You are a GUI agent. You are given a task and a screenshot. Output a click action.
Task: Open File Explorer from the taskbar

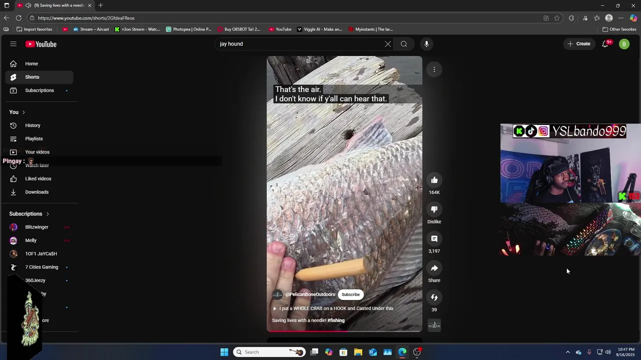pyautogui.click(x=358, y=352)
